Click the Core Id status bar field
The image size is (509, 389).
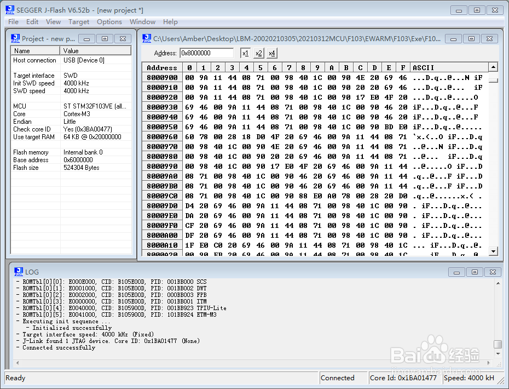tap(405, 378)
